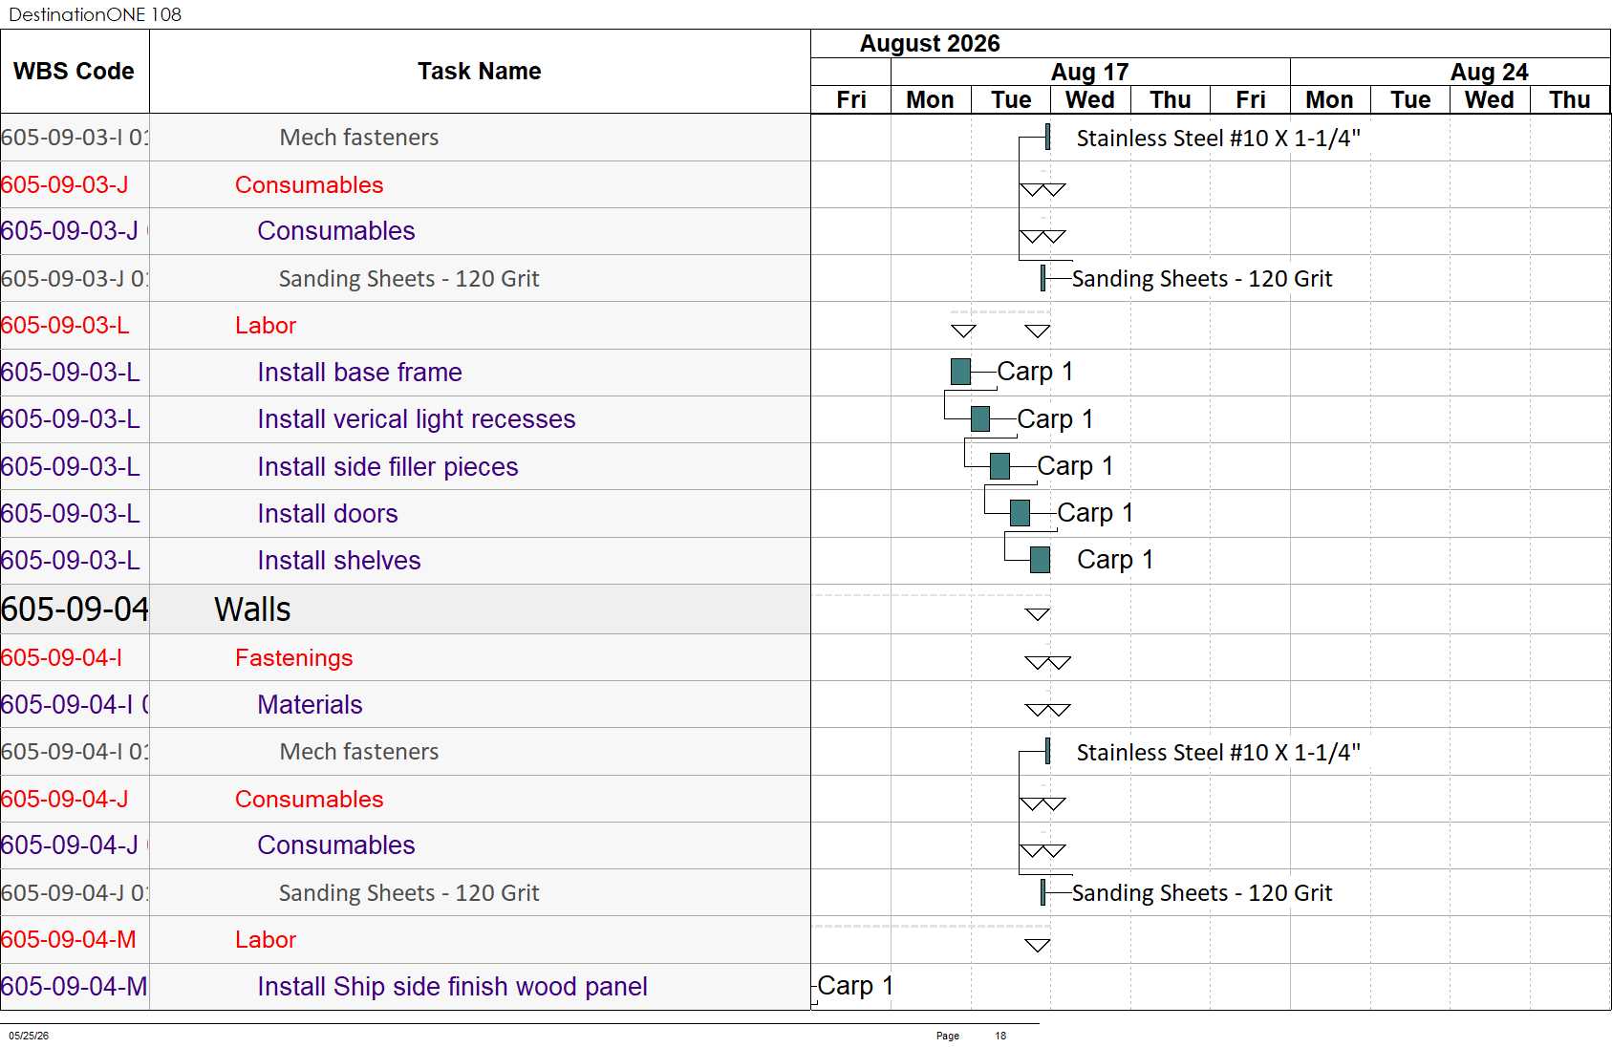Select the Materials task row
The width and height of the screenshot is (1612, 1048).
click(405, 705)
